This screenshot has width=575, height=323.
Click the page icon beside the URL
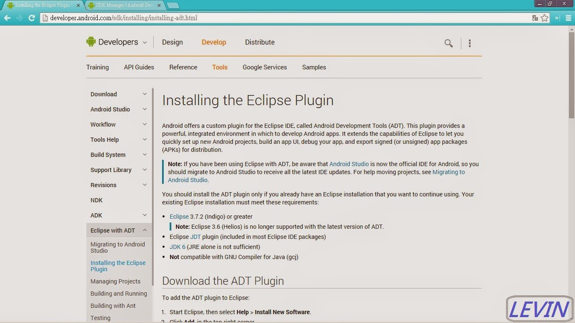coord(45,18)
